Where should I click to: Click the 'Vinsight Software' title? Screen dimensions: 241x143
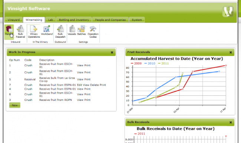29,8
